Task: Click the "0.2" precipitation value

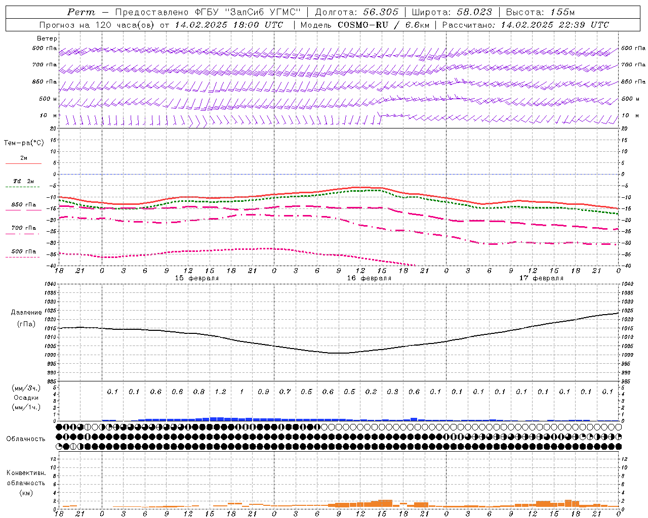Action: pos(371,392)
